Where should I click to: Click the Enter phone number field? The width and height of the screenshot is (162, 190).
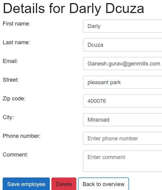(123, 139)
